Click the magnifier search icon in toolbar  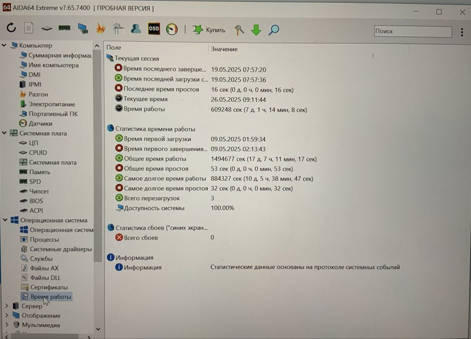point(274,30)
